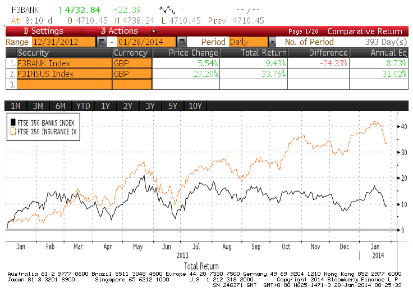
Task: Click the mini sparkline chart next to price
Action: click(167, 10)
